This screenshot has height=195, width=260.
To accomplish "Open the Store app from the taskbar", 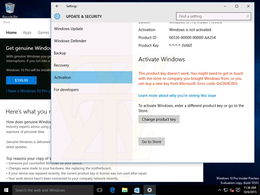I will pyautogui.click(x=136, y=190).
